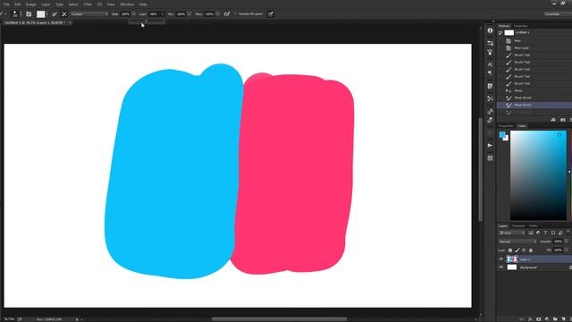Open the Normal blend mode dropdown

click(517, 241)
